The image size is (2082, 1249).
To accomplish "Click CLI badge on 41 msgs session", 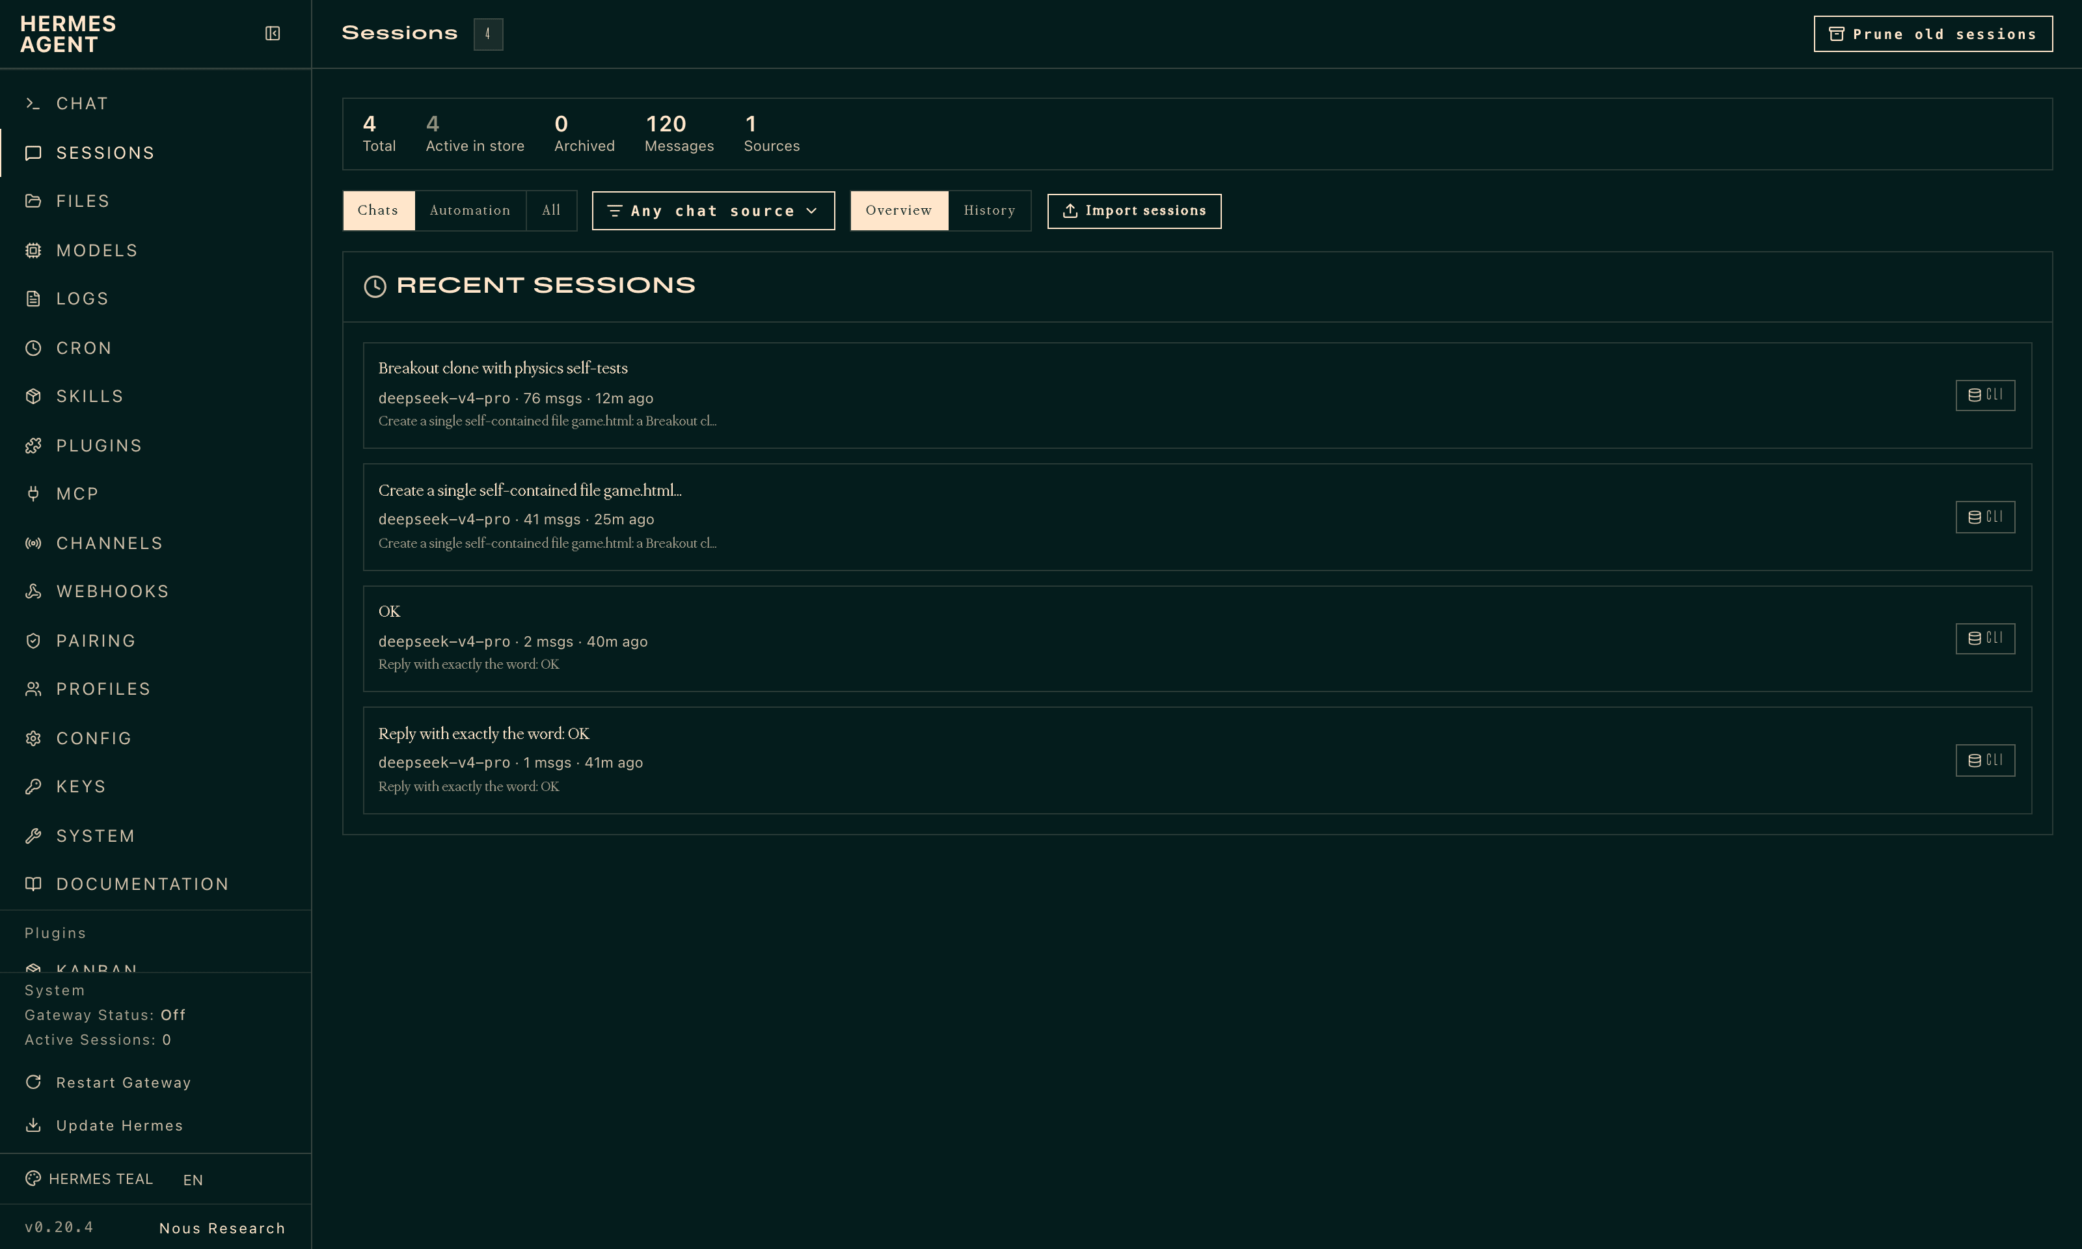I will click(x=1985, y=517).
